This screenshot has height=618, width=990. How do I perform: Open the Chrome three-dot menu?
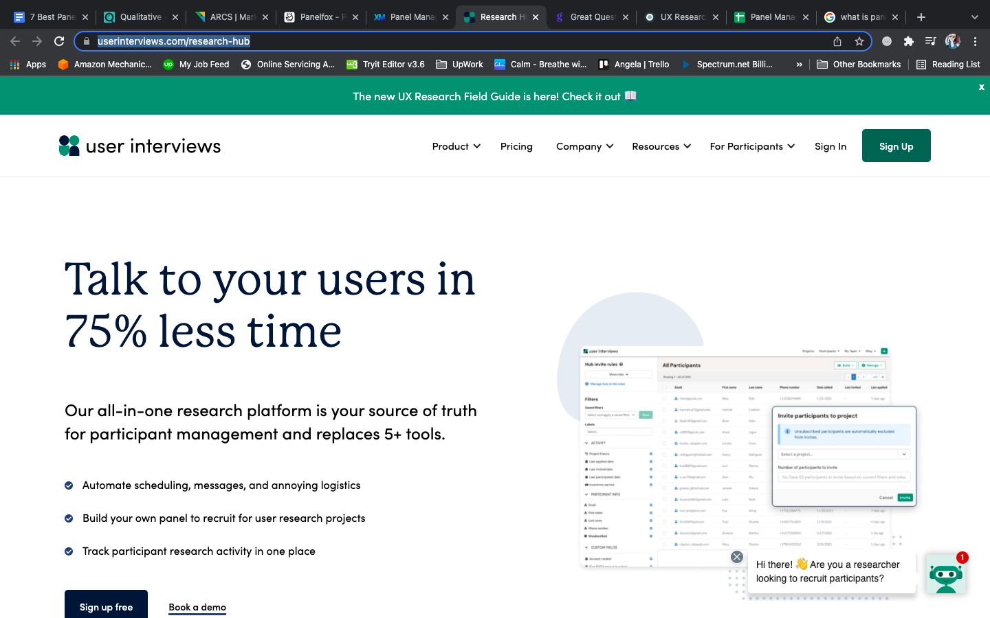(975, 41)
